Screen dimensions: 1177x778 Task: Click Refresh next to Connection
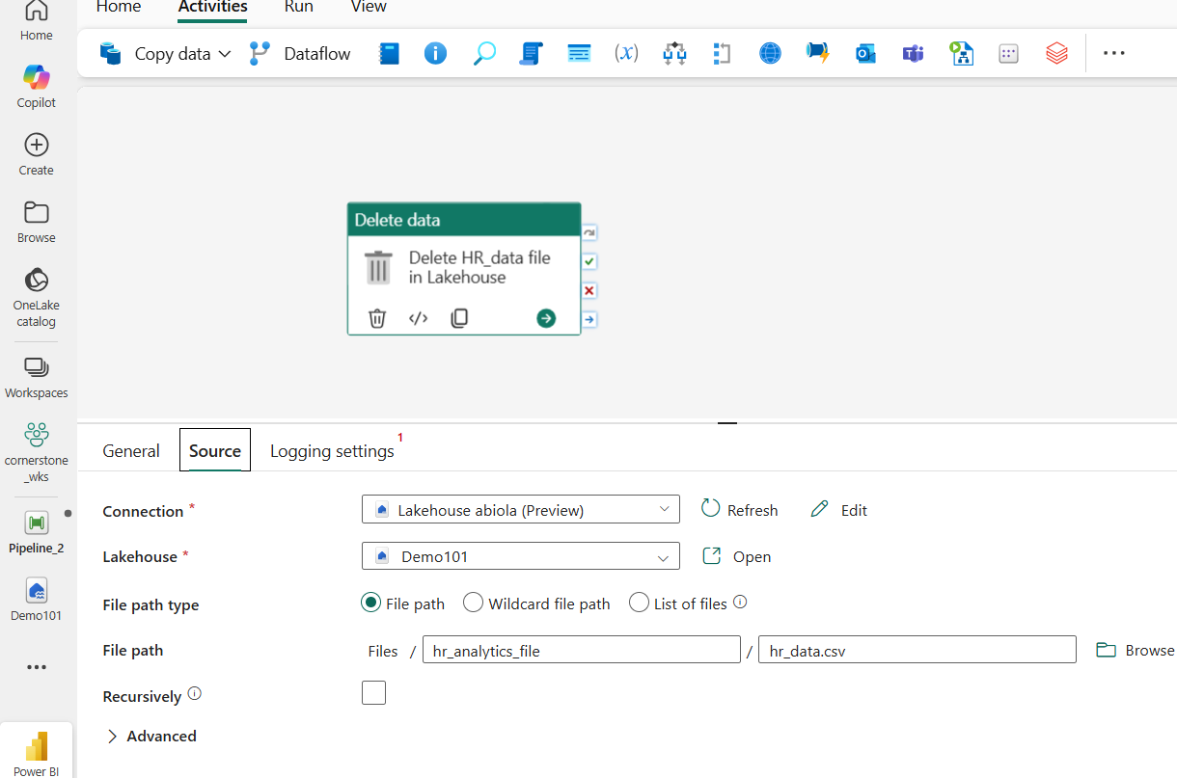point(739,510)
